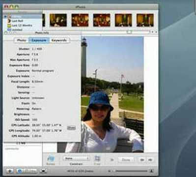This screenshot has height=177, width=196.
Task: Click the Unknown light source value
Action: (x=38, y=98)
